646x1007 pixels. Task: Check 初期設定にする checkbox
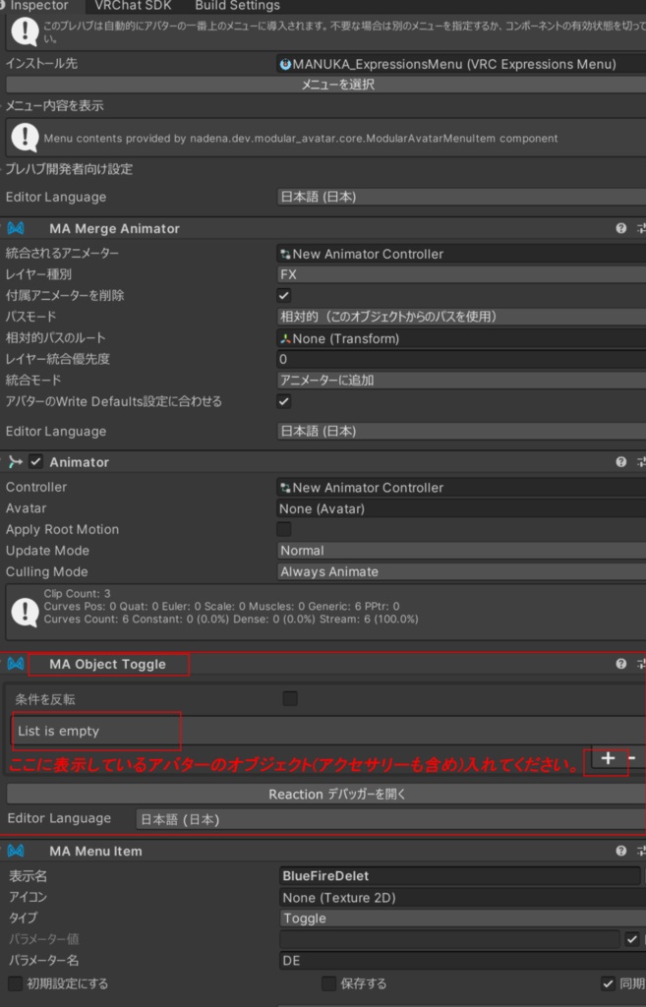tap(16, 983)
